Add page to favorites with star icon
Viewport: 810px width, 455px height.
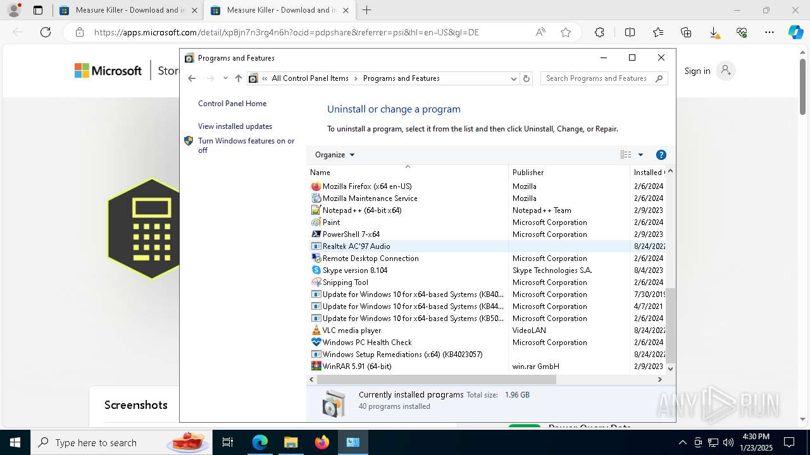(566, 32)
